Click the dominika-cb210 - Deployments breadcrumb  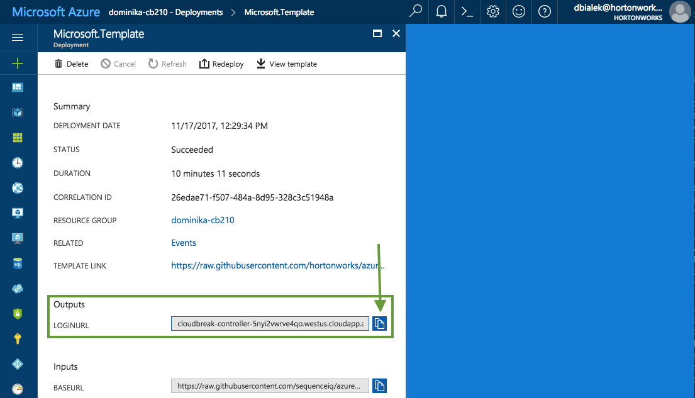point(165,12)
